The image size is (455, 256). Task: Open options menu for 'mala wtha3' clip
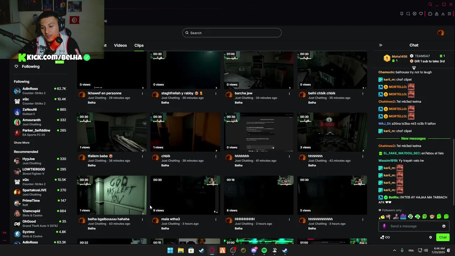pos(216,219)
